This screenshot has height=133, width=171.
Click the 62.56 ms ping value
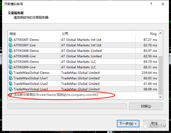pyautogui.click(x=150, y=56)
